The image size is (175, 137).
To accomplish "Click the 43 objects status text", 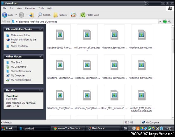I will (6, 122).
